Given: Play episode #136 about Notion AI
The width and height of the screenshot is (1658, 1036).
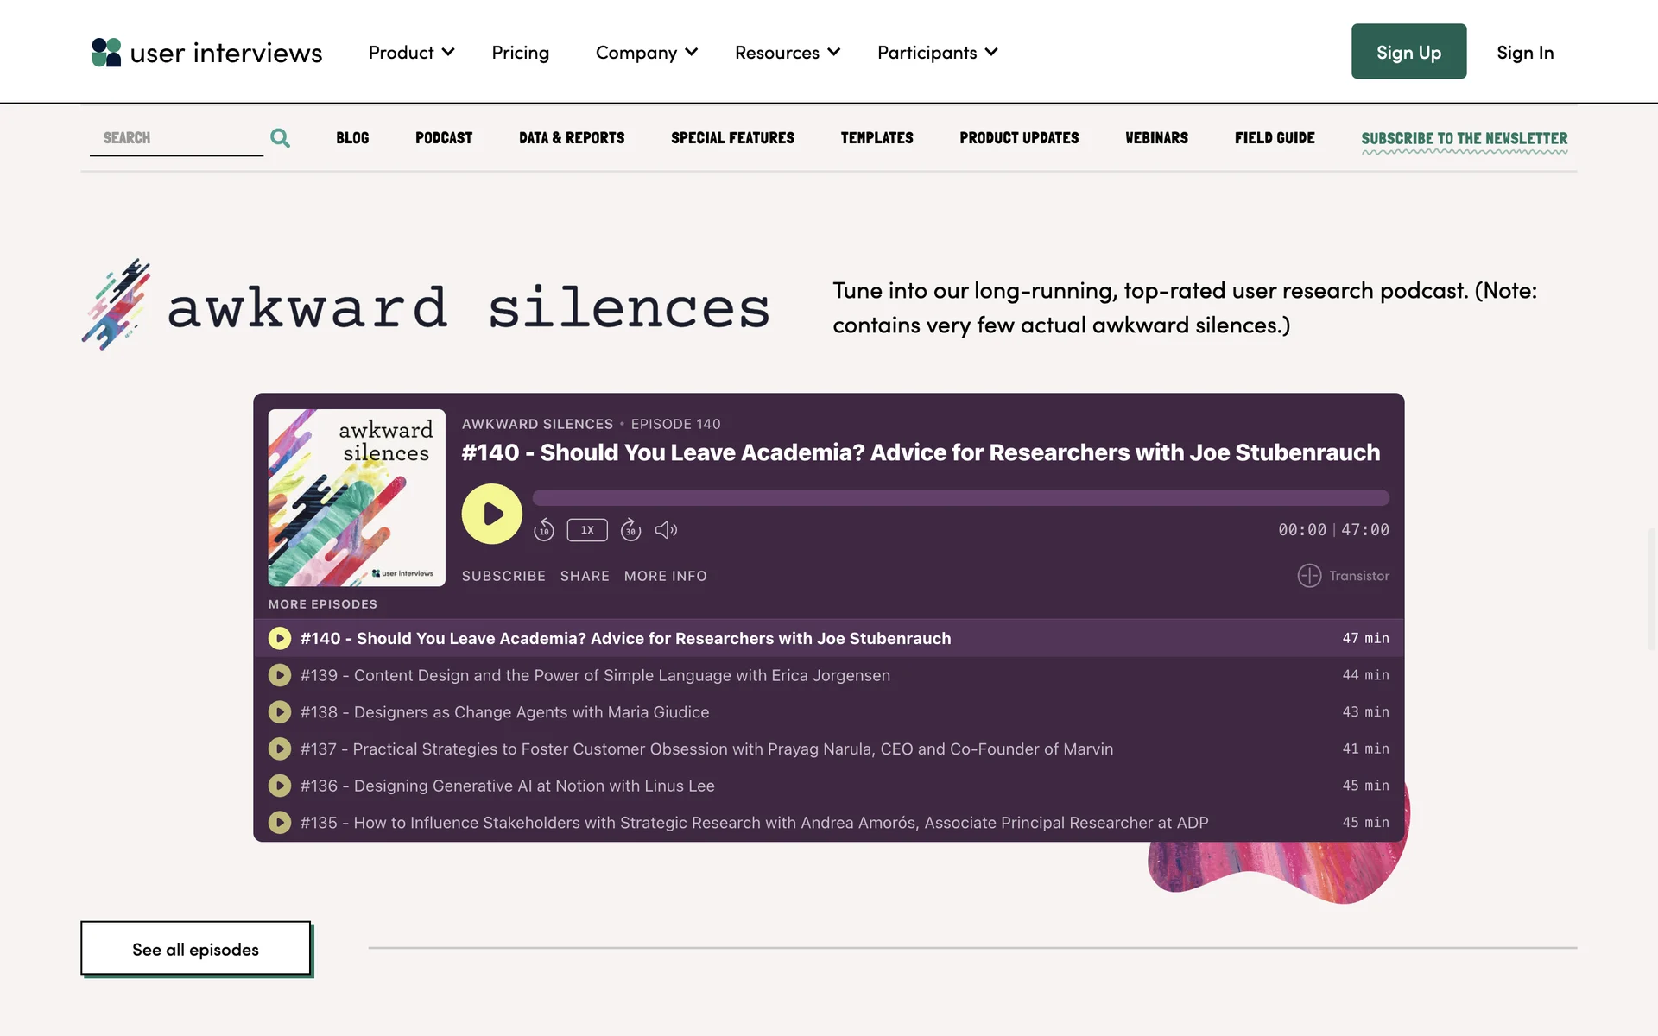Looking at the screenshot, I should coord(279,786).
